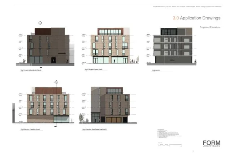
Task: Click the page number 7
Action: point(193,152)
